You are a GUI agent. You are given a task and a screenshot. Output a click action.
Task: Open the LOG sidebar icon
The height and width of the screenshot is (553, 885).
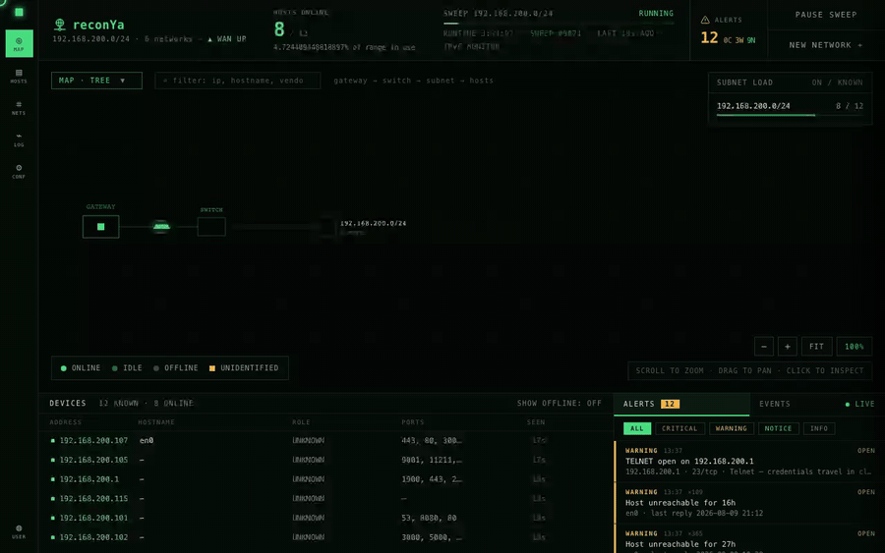tap(19, 139)
